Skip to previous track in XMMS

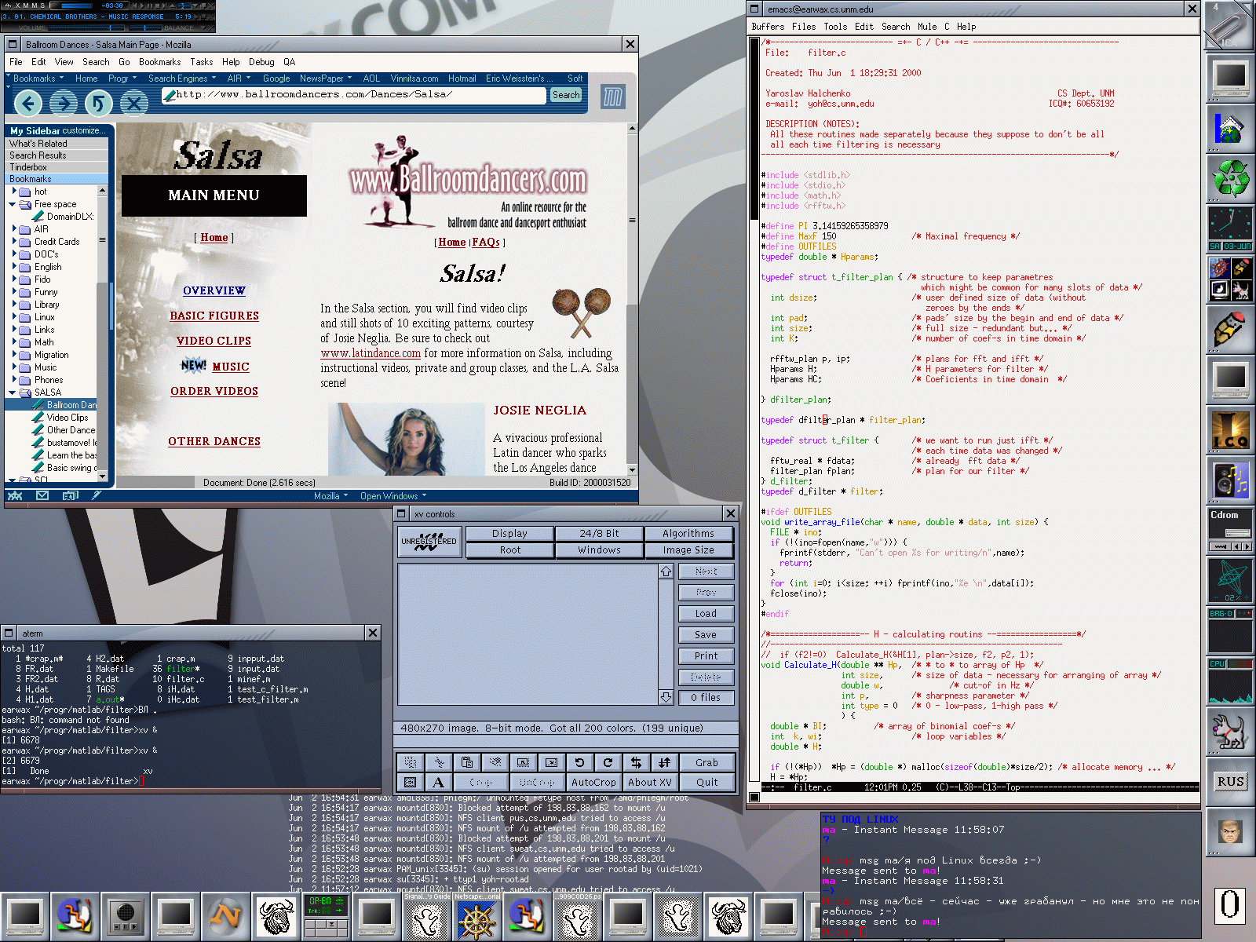click(135, 5)
